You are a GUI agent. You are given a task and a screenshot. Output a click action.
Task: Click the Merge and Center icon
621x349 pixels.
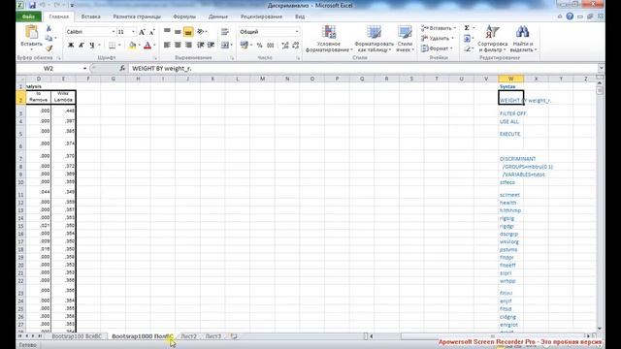coord(224,46)
